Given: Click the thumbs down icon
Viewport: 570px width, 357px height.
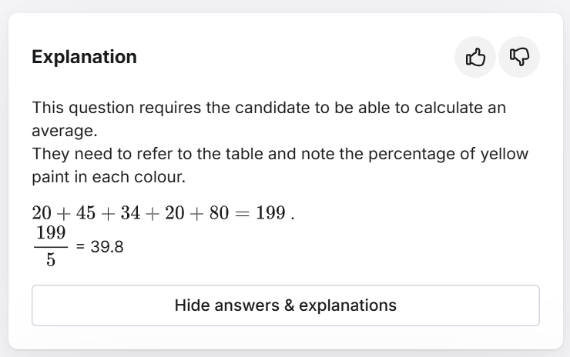Looking at the screenshot, I should 519,57.
